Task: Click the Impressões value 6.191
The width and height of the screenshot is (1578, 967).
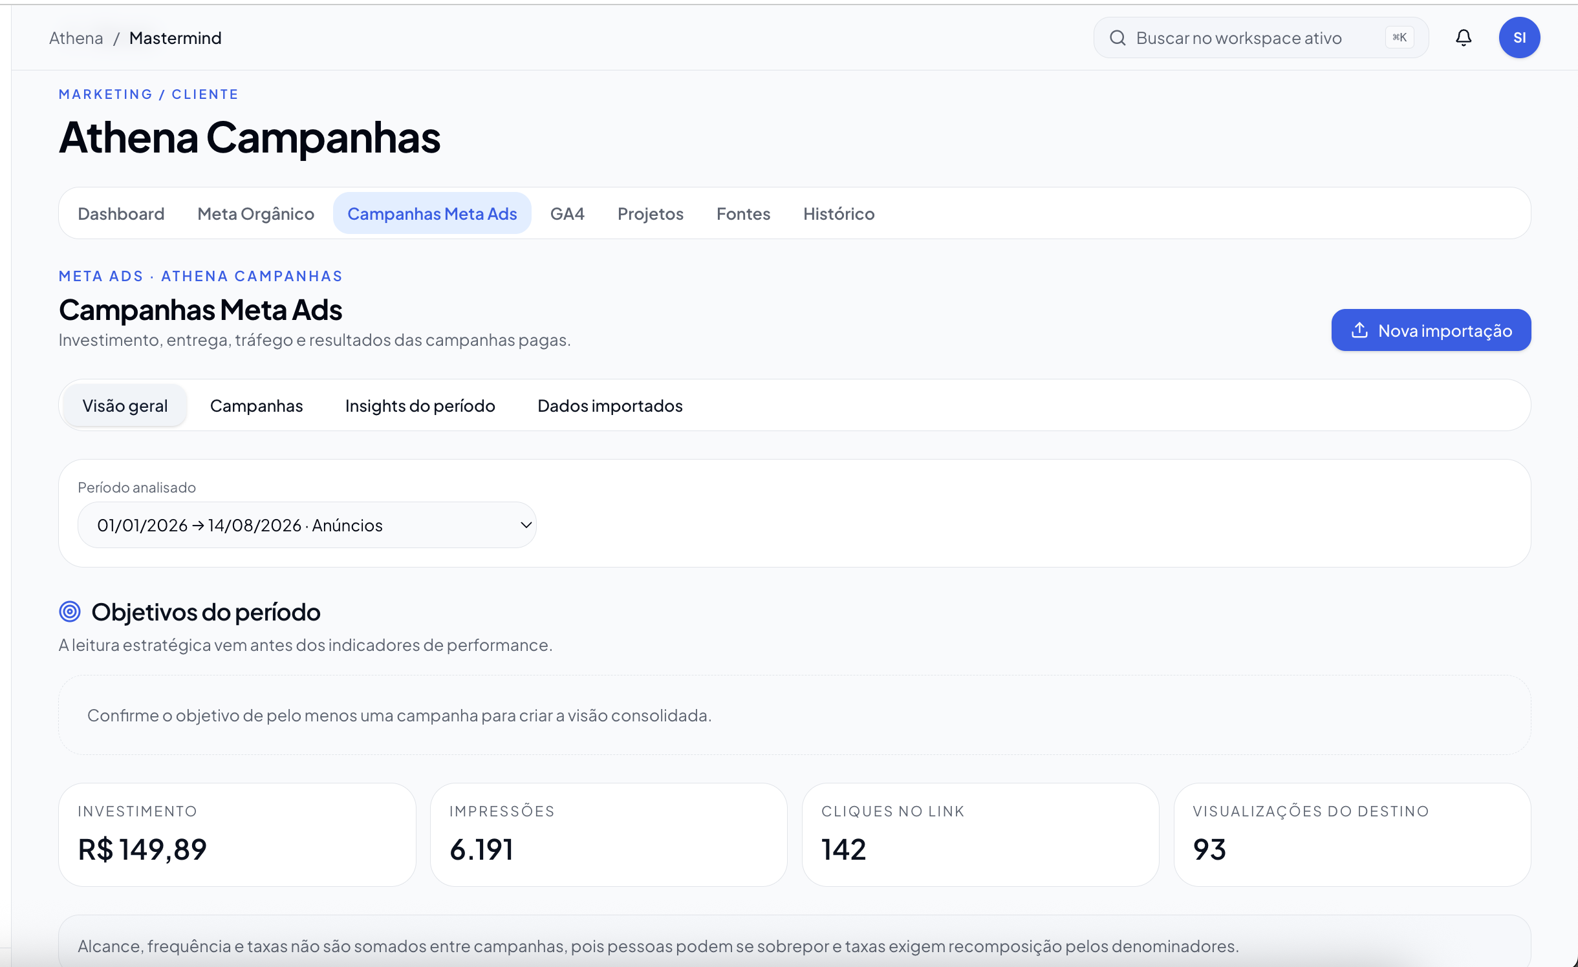Action: [x=482, y=849]
